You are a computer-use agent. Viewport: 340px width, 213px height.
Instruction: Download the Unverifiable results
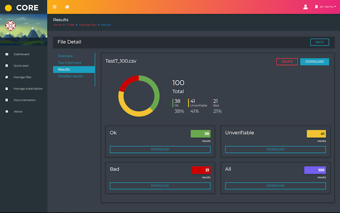(x=275, y=150)
